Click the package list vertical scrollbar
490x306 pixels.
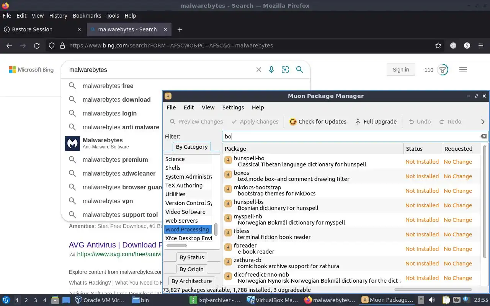point(485,202)
